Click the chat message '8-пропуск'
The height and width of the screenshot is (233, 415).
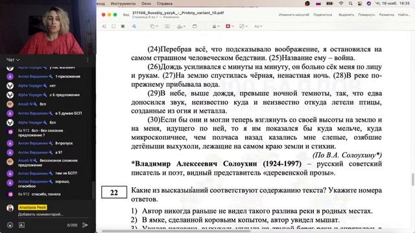click(x=64, y=143)
